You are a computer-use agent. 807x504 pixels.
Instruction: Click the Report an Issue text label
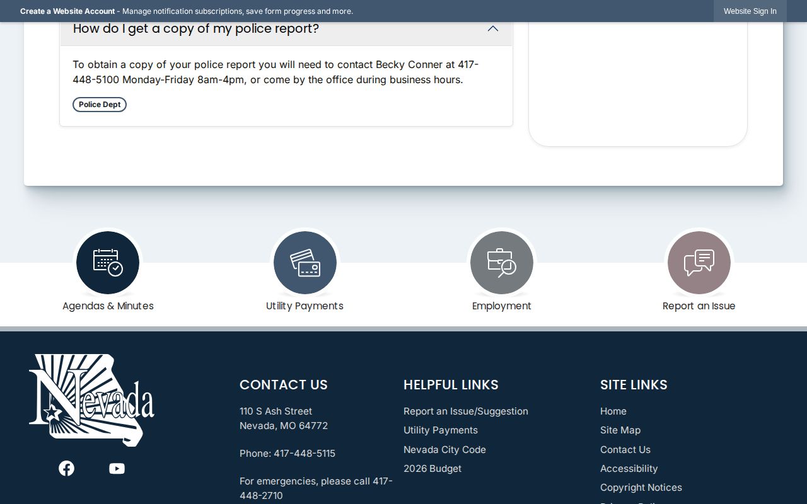pyautogui.click(x=699, y=306)
